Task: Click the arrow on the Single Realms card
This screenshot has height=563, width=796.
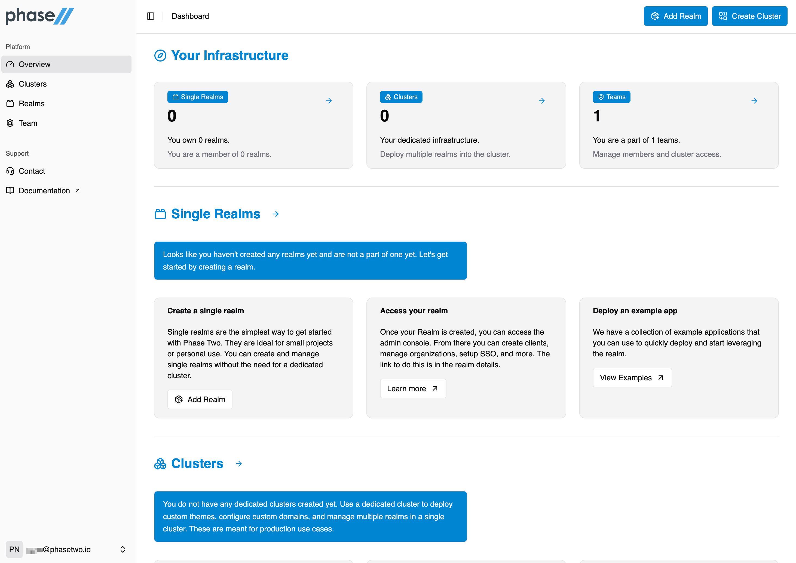Action: (329, 100)
